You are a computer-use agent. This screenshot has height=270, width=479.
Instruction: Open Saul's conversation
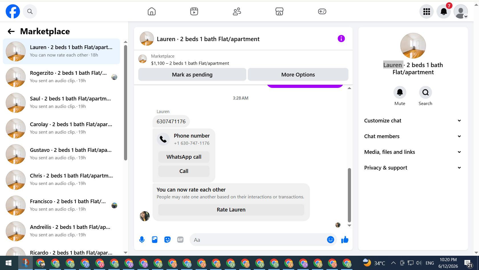pos(61,103)
